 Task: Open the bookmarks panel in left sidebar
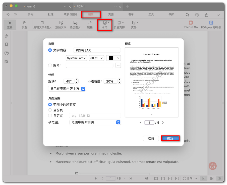[x=7, y=45]
